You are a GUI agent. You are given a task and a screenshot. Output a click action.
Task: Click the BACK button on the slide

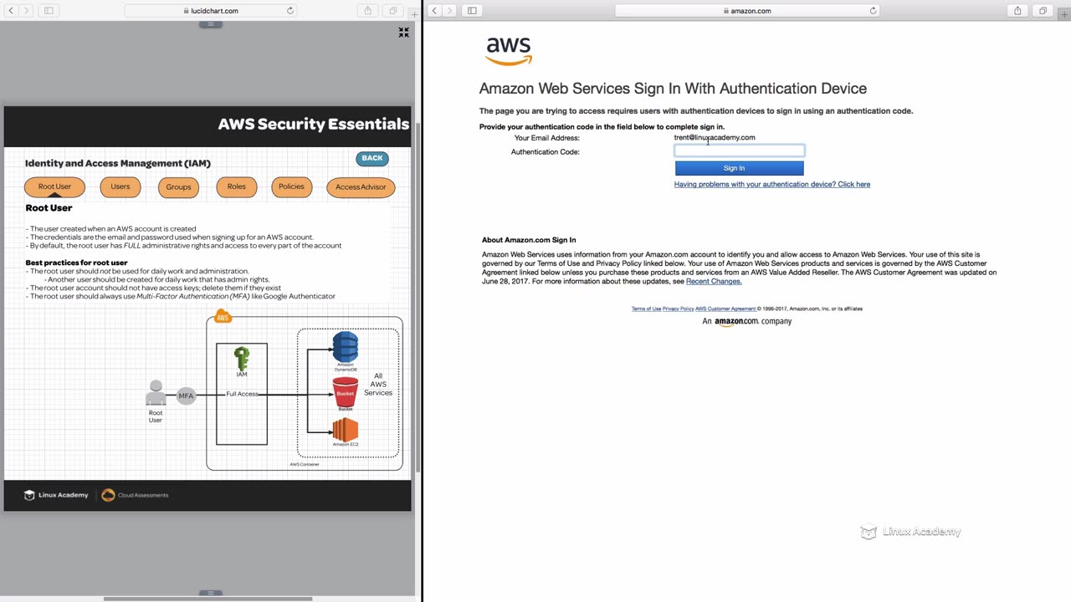[x=372, y=158]
